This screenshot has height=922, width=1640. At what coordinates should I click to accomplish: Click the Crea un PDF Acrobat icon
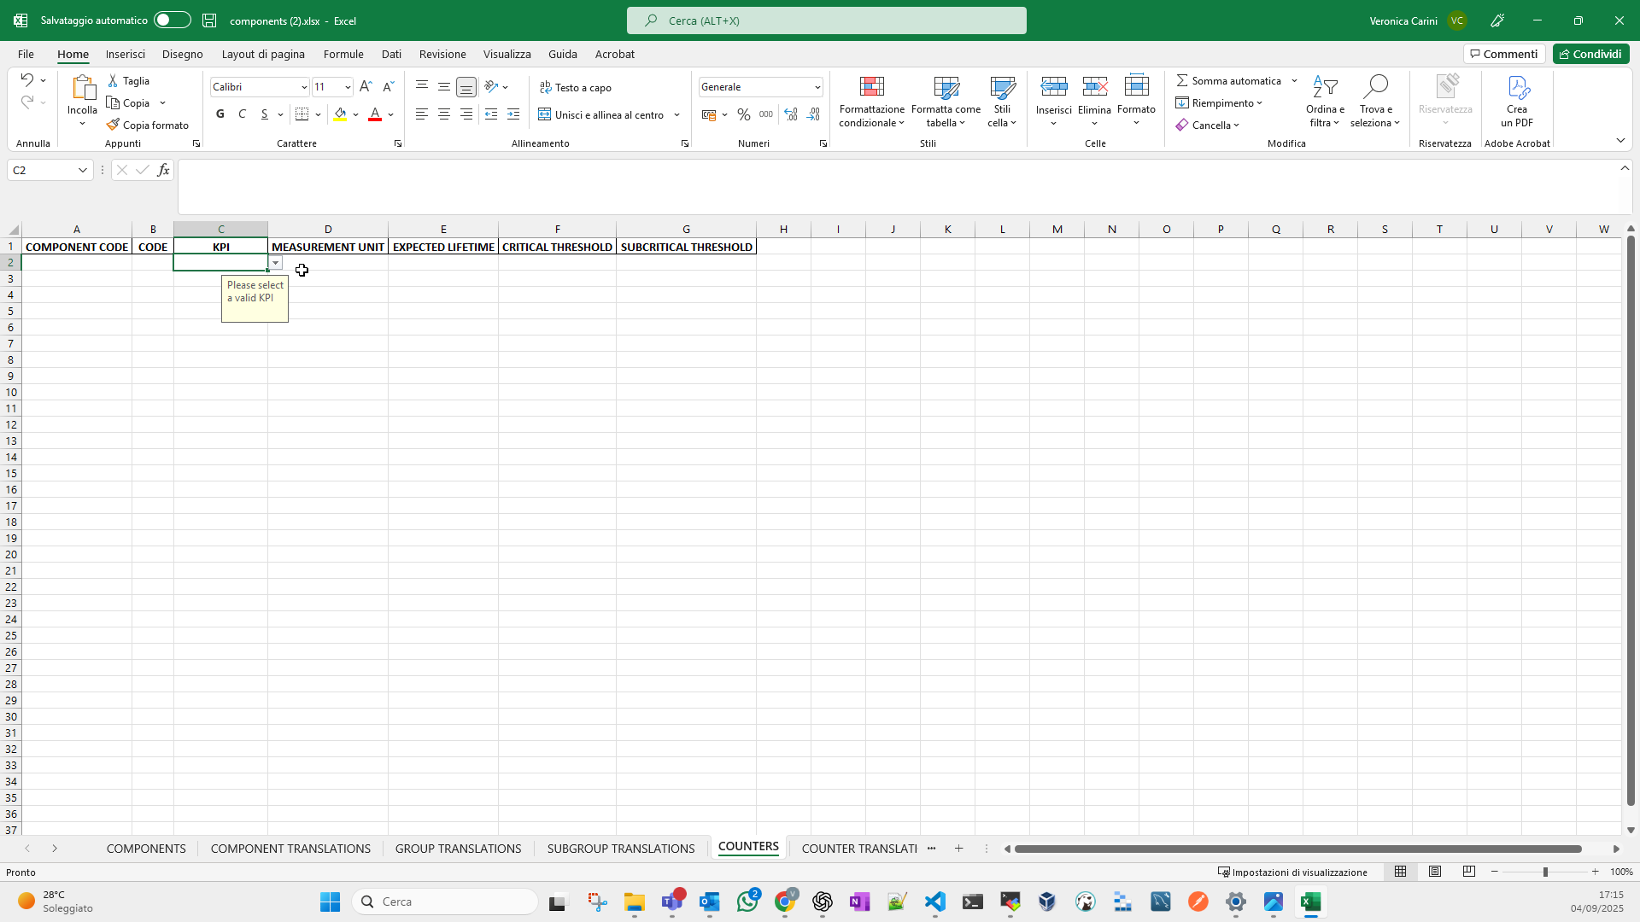click(x=1517, y=87)
